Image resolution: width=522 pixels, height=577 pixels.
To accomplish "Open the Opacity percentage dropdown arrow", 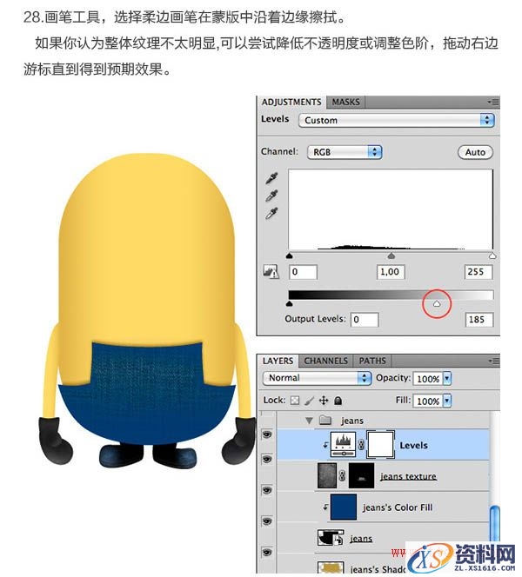I will [x=447, y=378].
